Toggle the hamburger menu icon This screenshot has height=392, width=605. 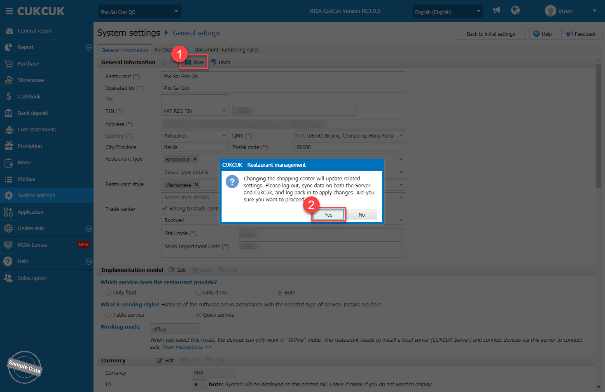click(x=9, y=11)
